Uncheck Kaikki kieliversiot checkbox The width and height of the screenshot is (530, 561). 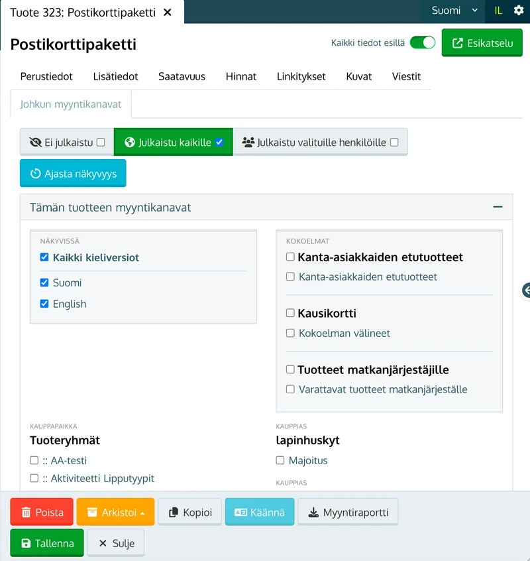click(44, 257)
